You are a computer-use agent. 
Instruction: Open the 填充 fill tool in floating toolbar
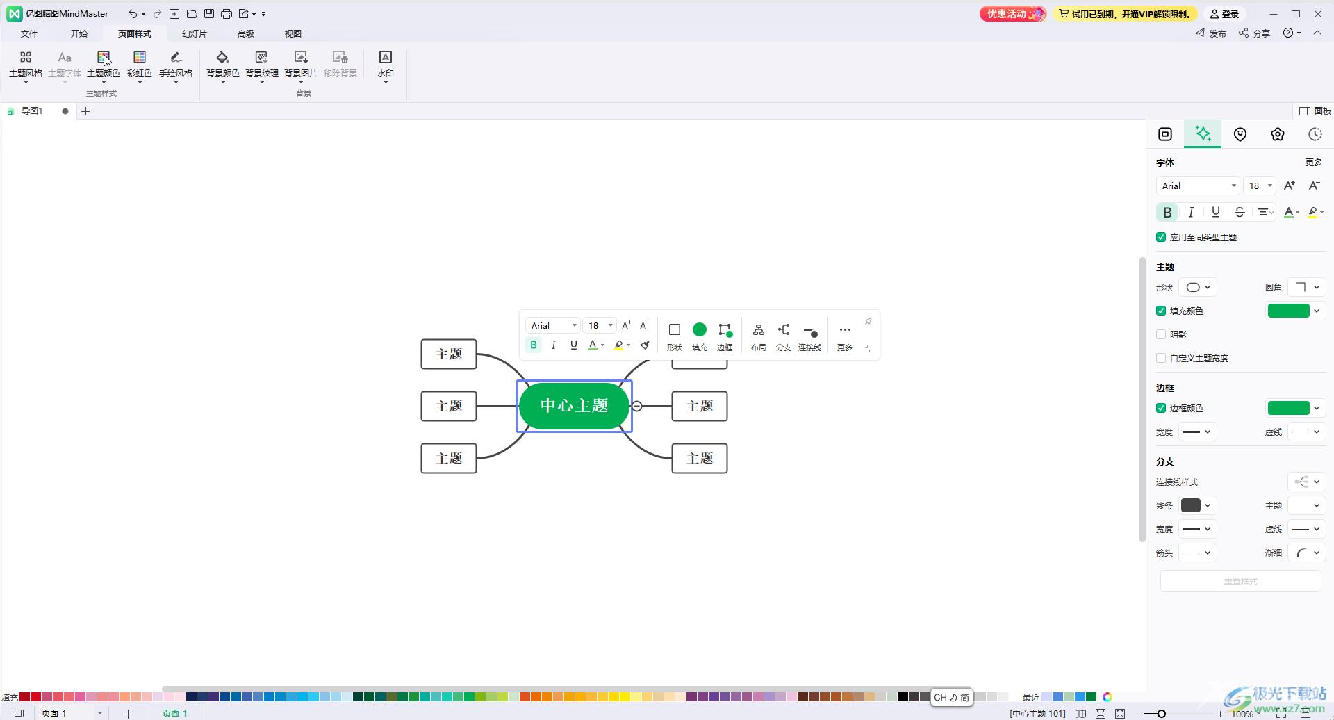click(x=700, y=336)
